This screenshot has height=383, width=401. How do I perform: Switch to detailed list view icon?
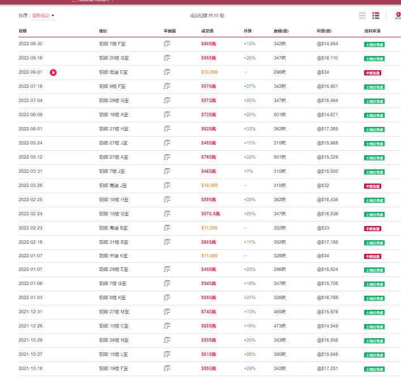[x=376, y=15]
